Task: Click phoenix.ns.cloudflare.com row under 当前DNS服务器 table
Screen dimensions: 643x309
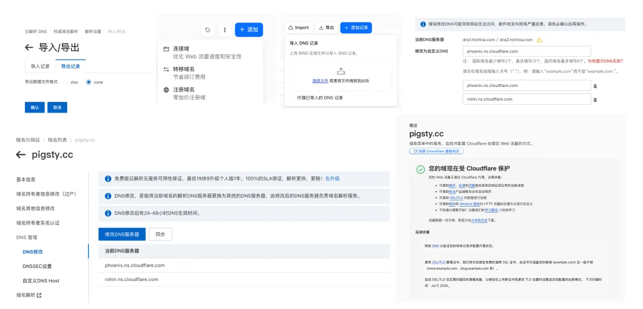Action: [x=244, y=266]
